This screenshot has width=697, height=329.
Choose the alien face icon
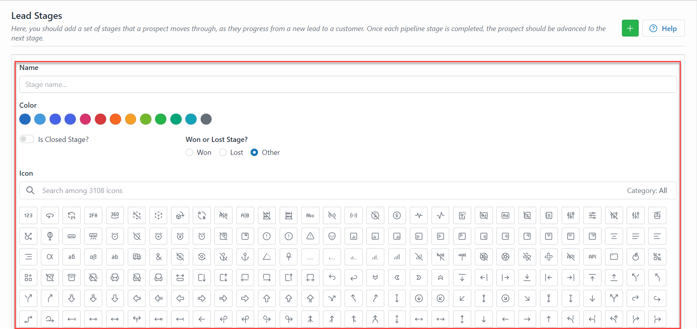[x=332, y=236]
